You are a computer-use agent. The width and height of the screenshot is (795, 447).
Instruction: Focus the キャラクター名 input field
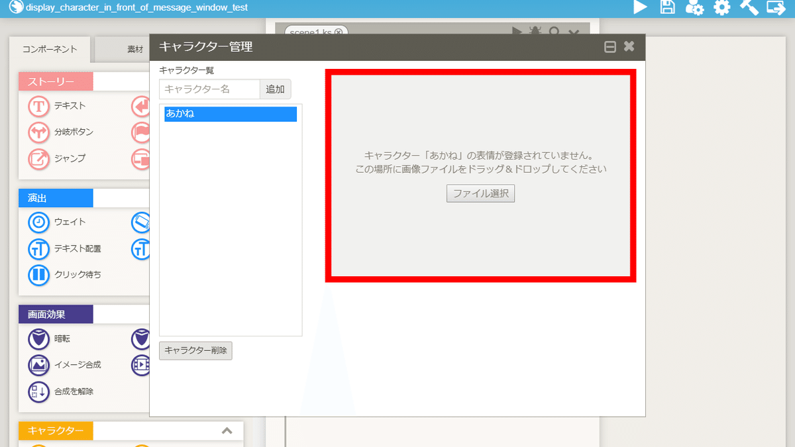(x=209, y=89)
